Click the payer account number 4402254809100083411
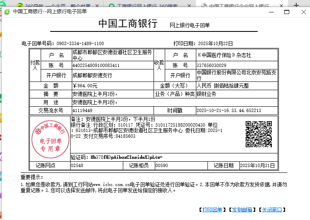Screen dimensions: 310x220 96,65
